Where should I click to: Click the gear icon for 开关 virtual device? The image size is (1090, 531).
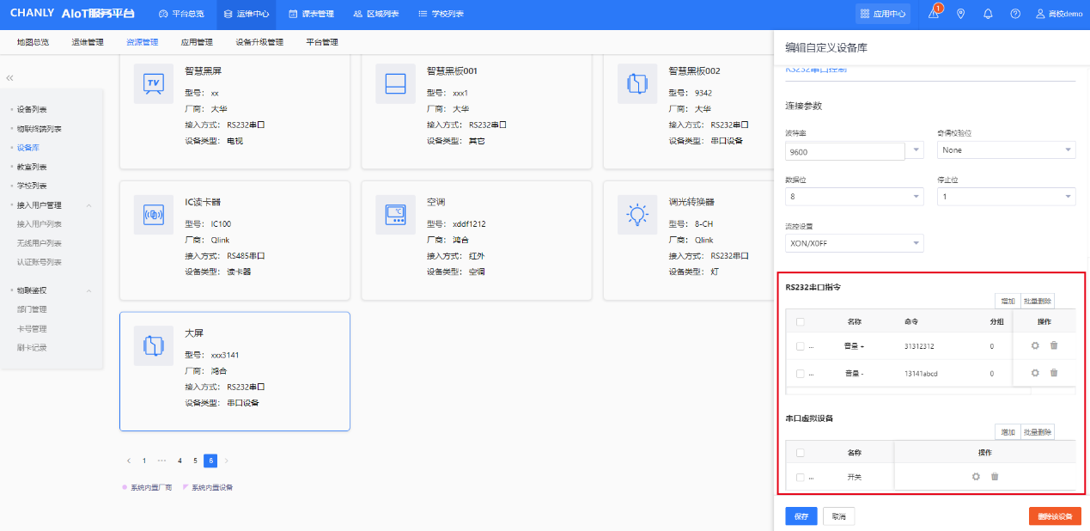(x=976, y=477)
